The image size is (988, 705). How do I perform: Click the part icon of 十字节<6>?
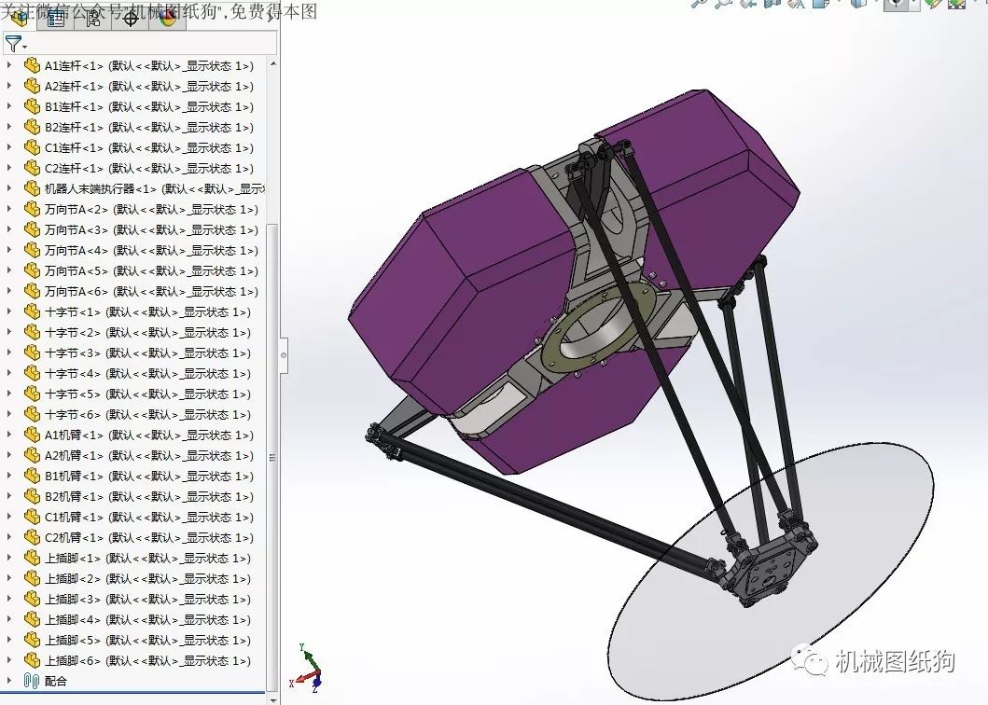click(32, 414)
